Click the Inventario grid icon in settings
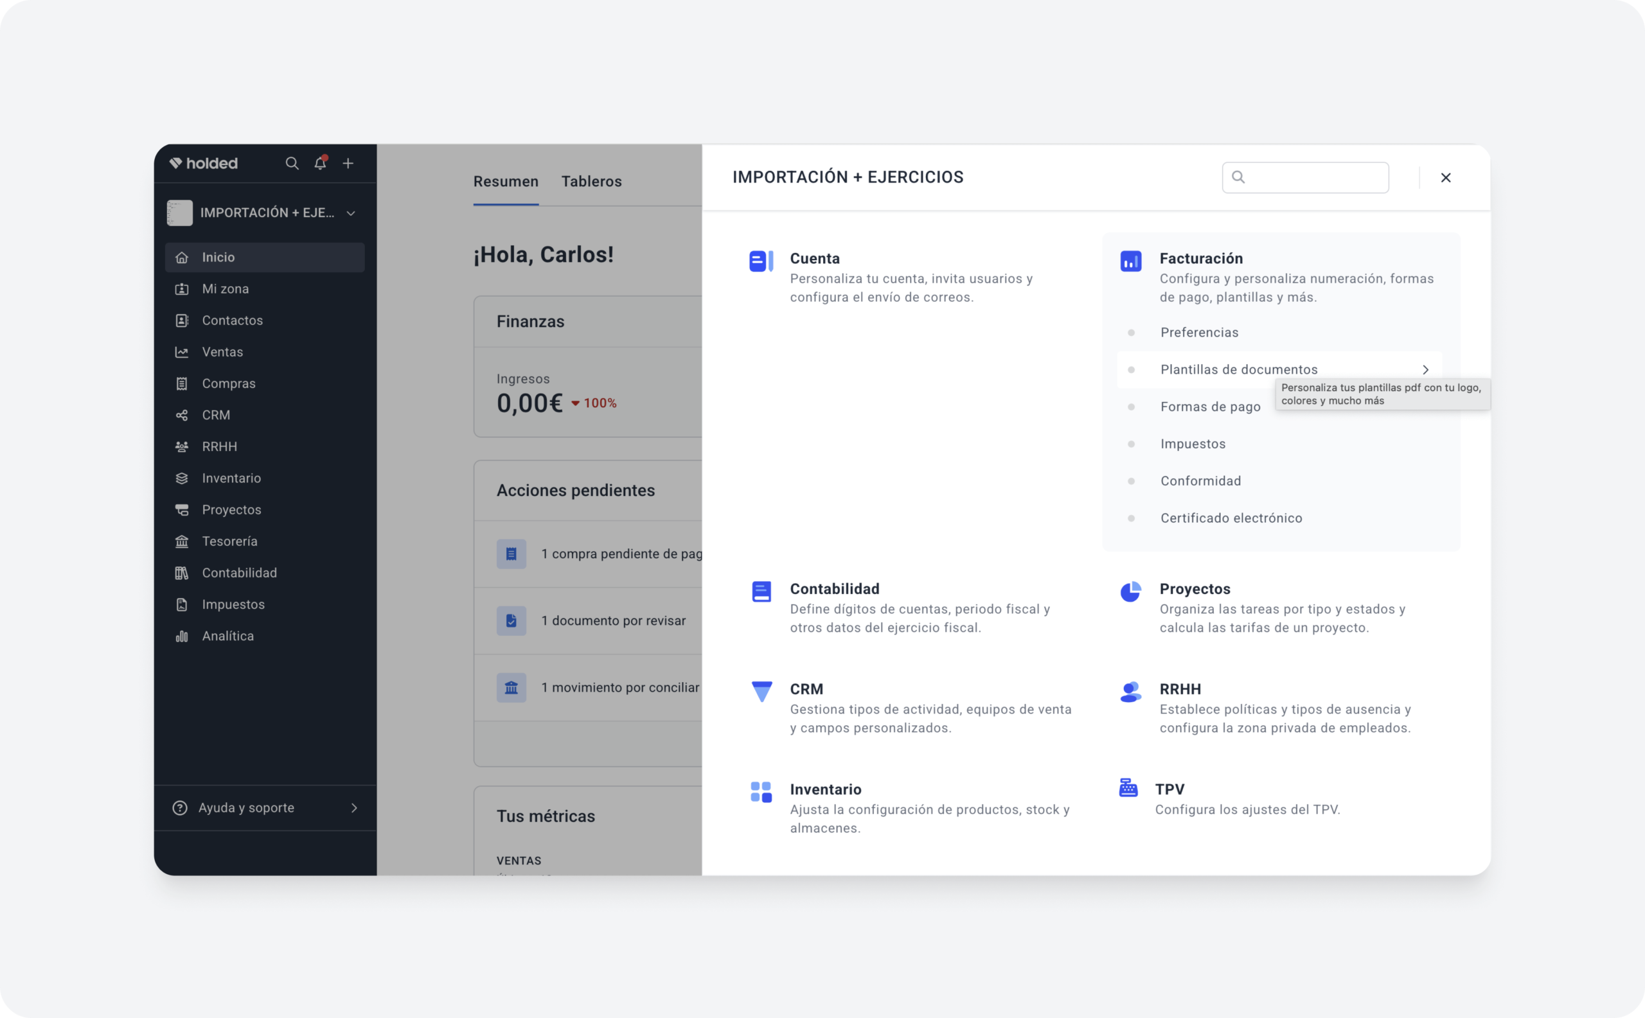This screenshot has height=1018, width=1645. point(761,792)
